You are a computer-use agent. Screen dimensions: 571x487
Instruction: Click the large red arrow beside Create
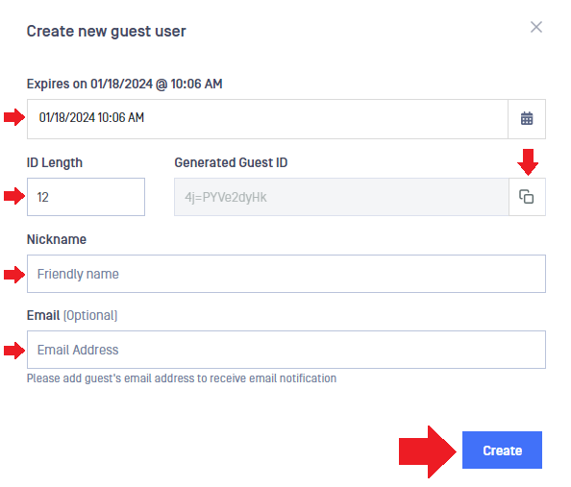(428, 451)
